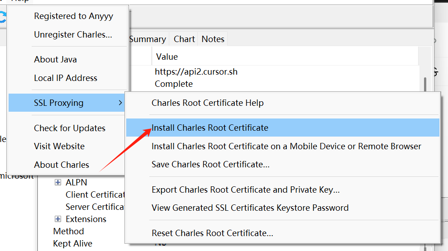Screen dimensions: 448x251
Task: Open SSL Proxying submenu
Action: 67,103
